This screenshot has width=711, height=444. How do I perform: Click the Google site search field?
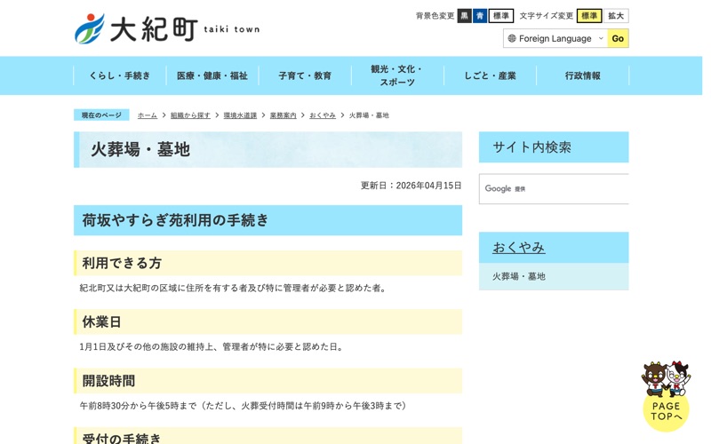pyautogui.click(x=554, y=189)
